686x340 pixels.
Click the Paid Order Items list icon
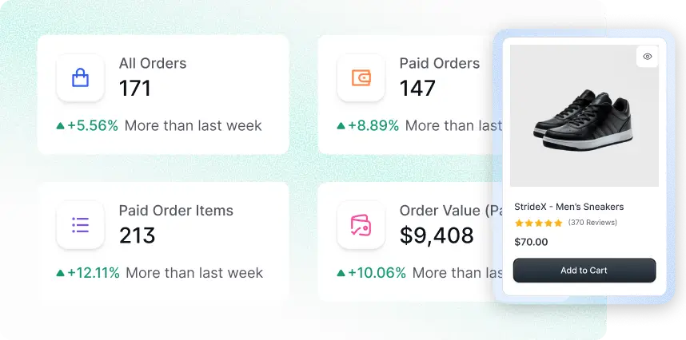80,225
